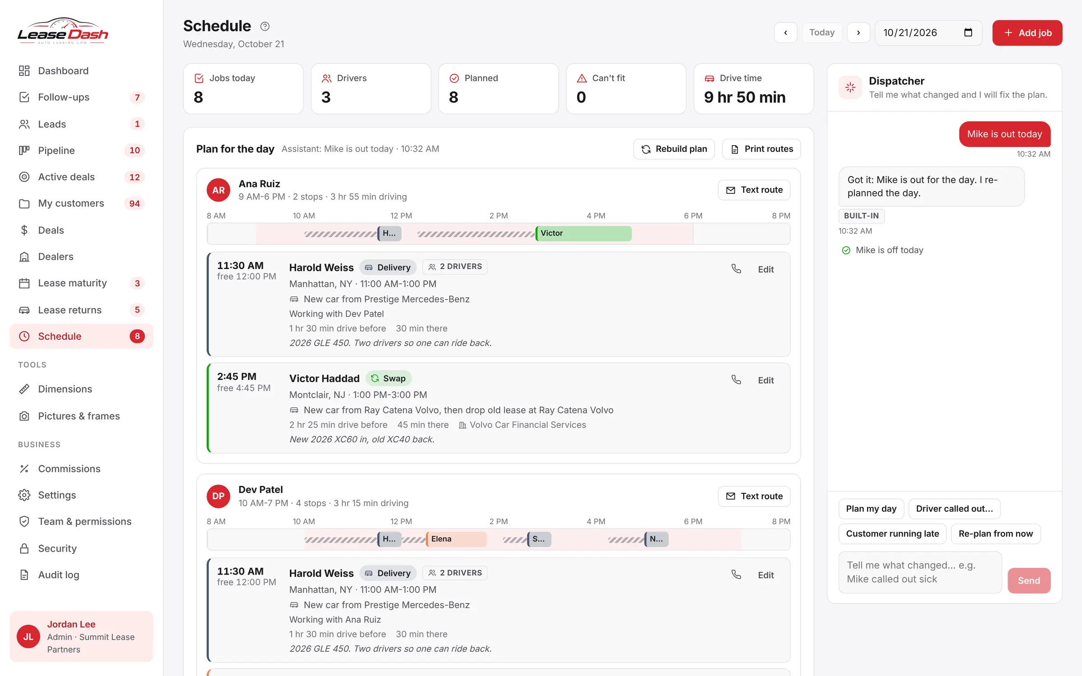
Task: Click Dev Patel's DP avatar
Action: (218, 496)
